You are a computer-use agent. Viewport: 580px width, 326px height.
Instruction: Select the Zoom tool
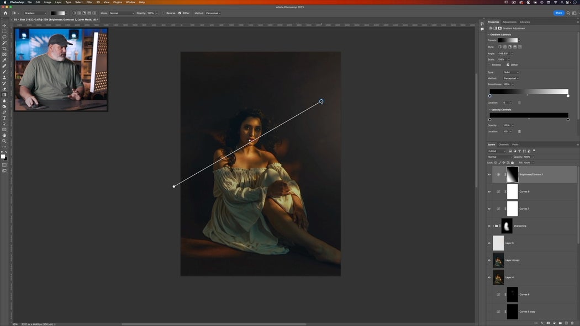[3, 141]
